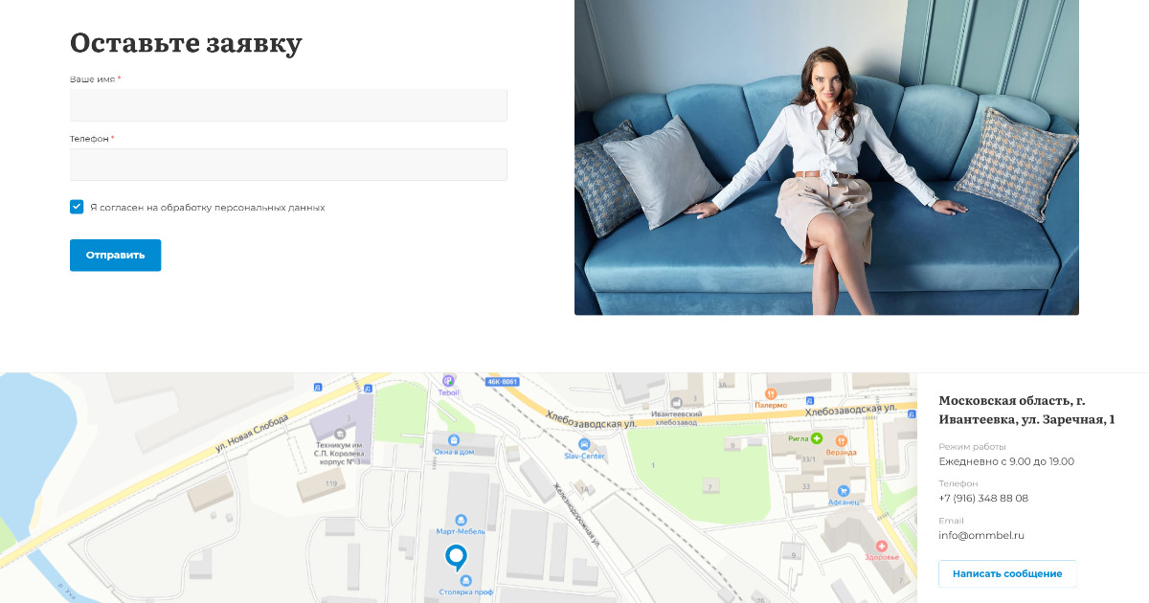The image size is (1149, 603).
Task: Select the Teboil gas station map icon
Action: [449, 380]
